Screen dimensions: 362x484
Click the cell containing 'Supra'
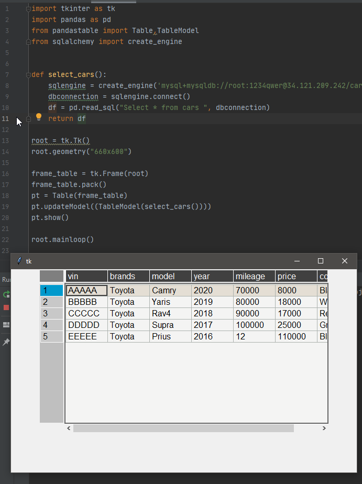(x=170, y=325)
